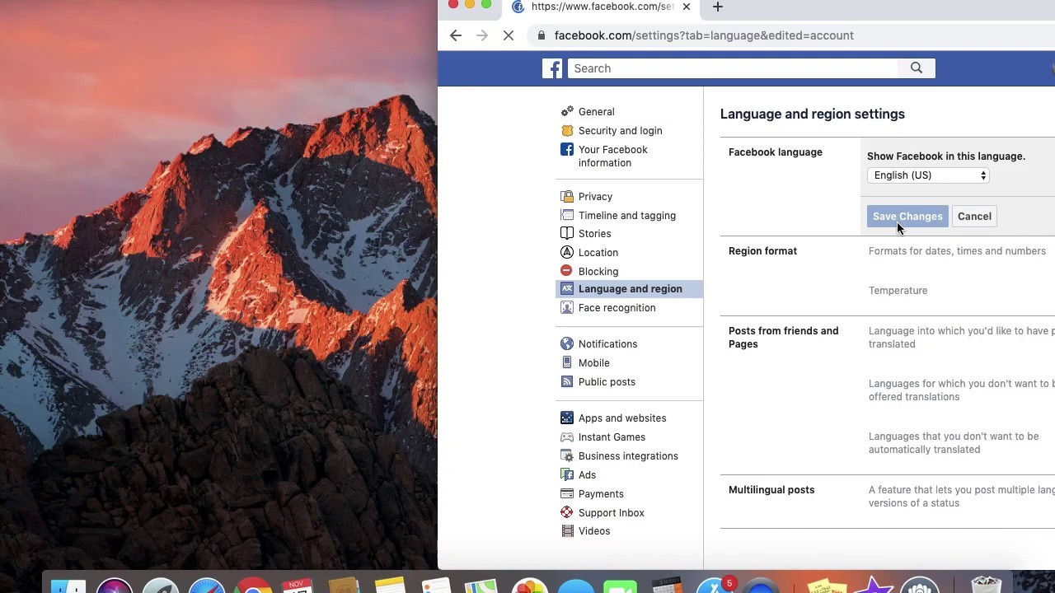Open Videos settings in sidebar
Image resolution: width=1055 pixels, height=593 pixels.
point(594,530)
